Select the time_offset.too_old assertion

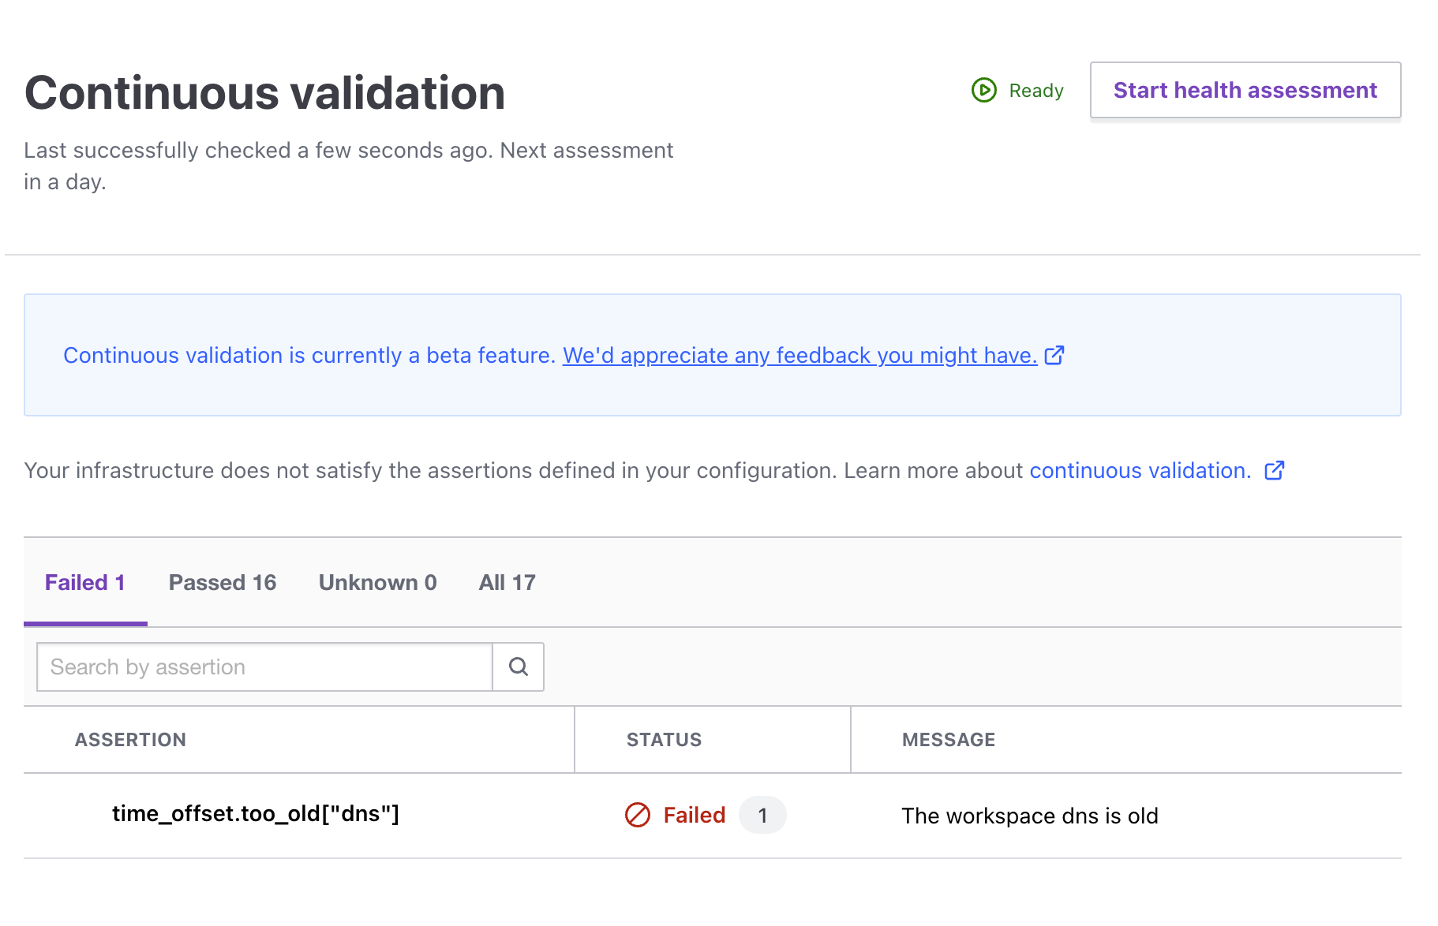point(256,813)
